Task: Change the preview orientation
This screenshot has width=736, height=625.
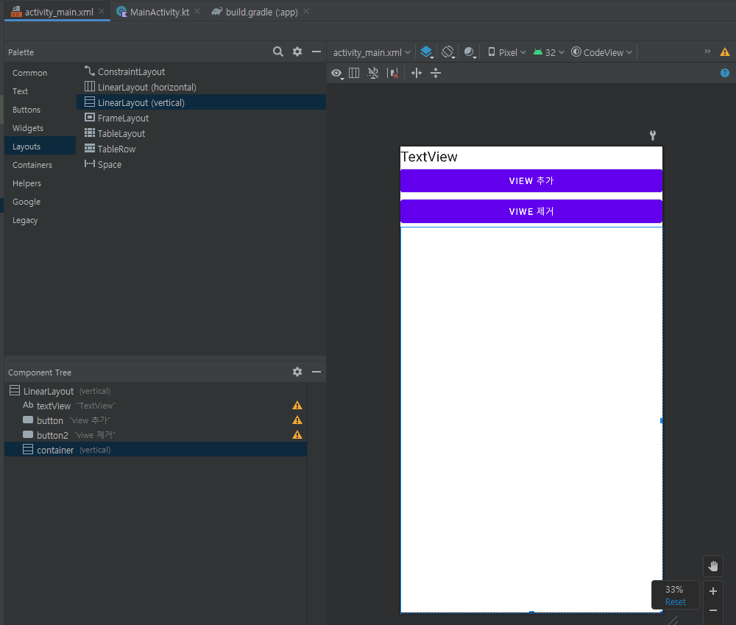Action: pyautogui.click(x=448, y=52)
